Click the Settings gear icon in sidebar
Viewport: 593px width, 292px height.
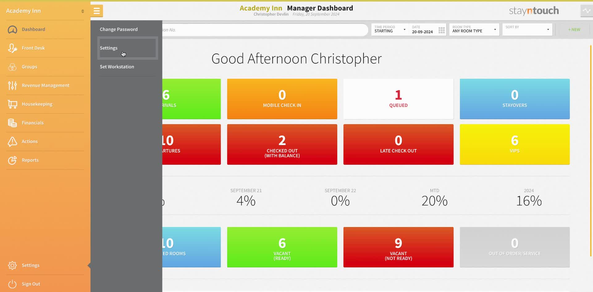[x=12, y=265]
